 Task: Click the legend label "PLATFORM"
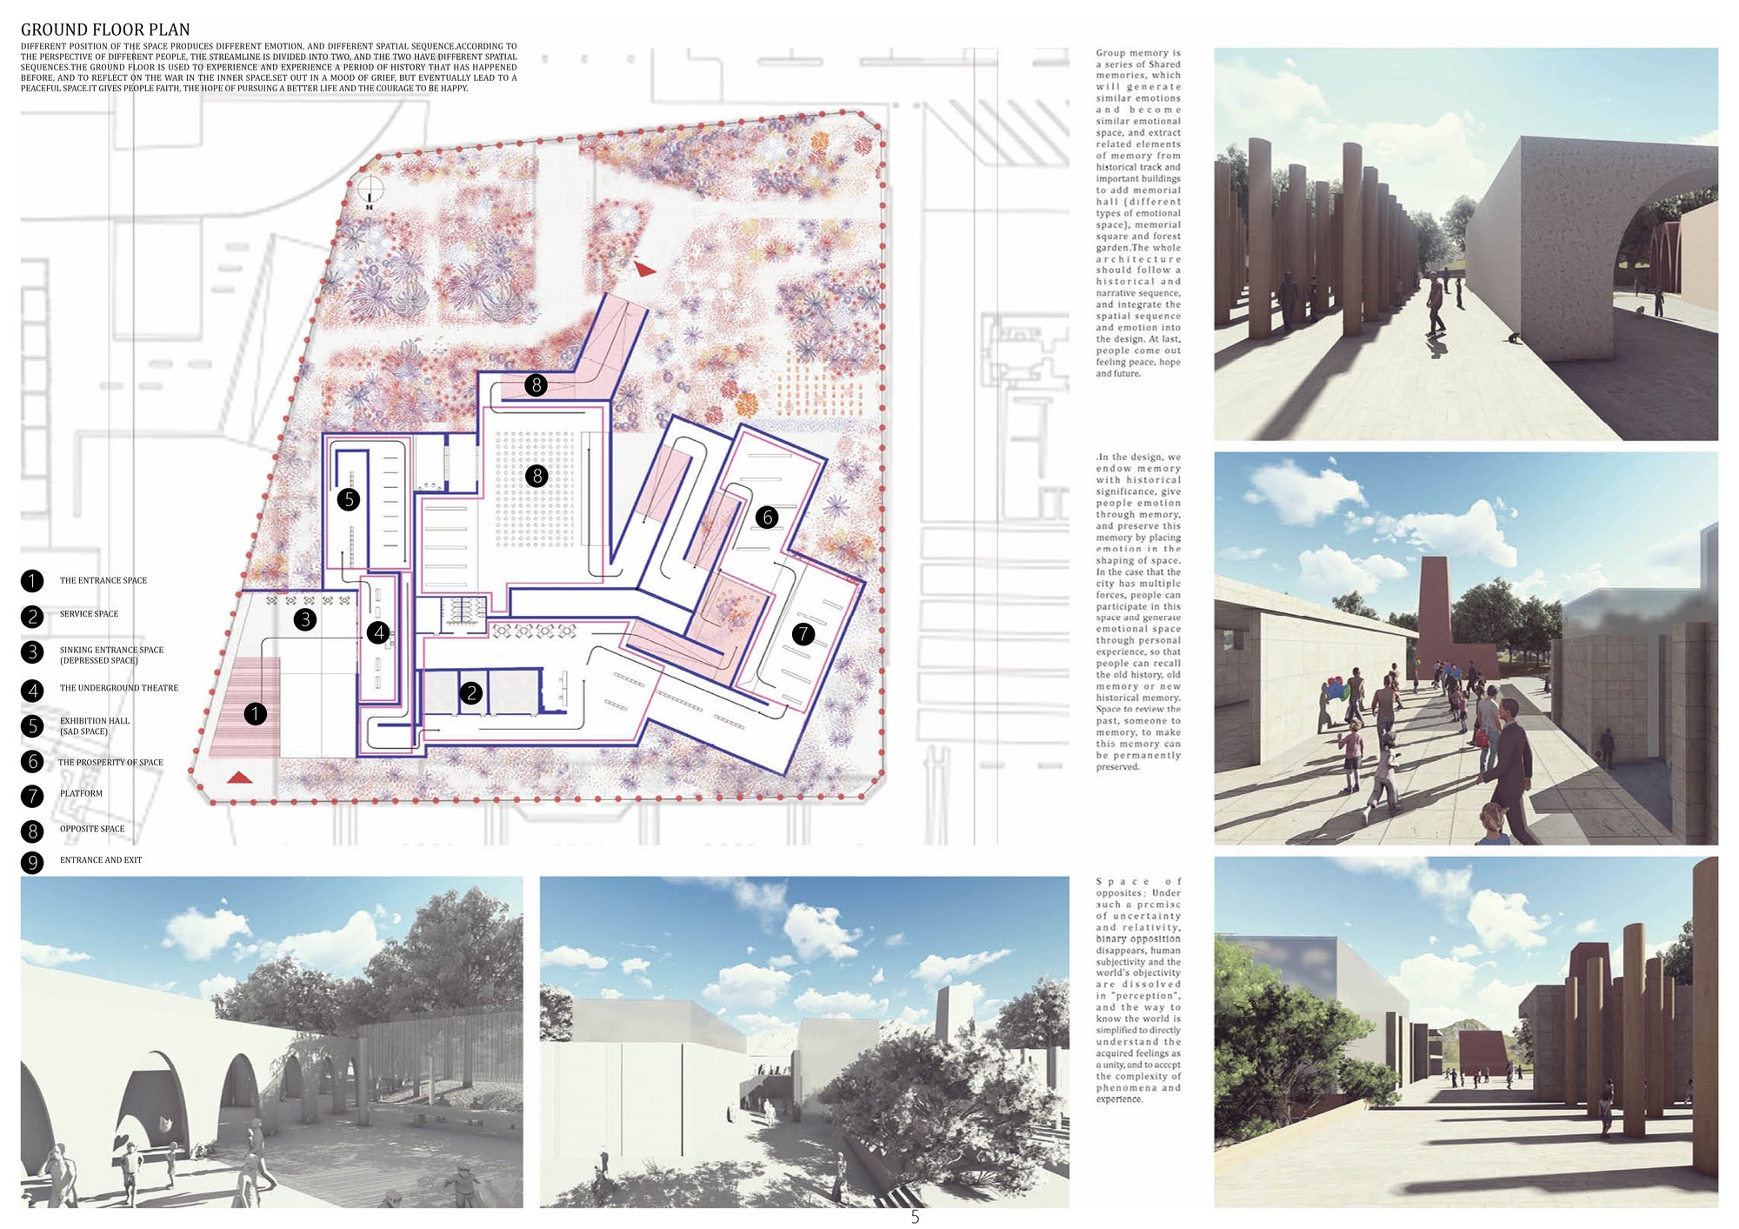click(81, 794)
